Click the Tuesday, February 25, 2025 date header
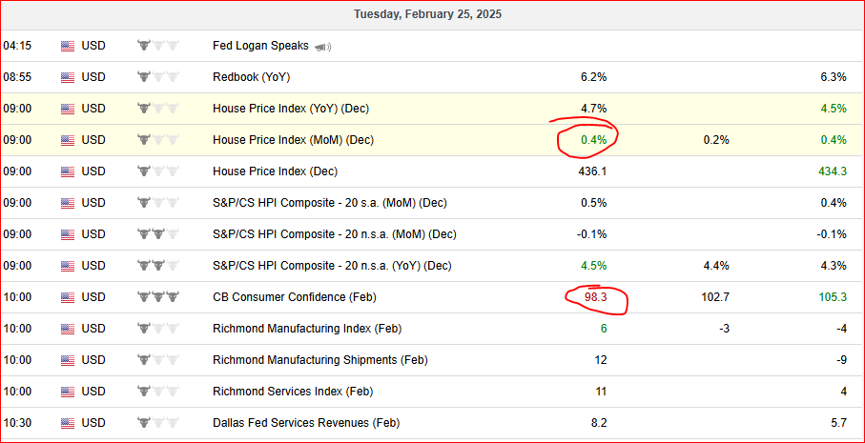 [x=427, y=14]
